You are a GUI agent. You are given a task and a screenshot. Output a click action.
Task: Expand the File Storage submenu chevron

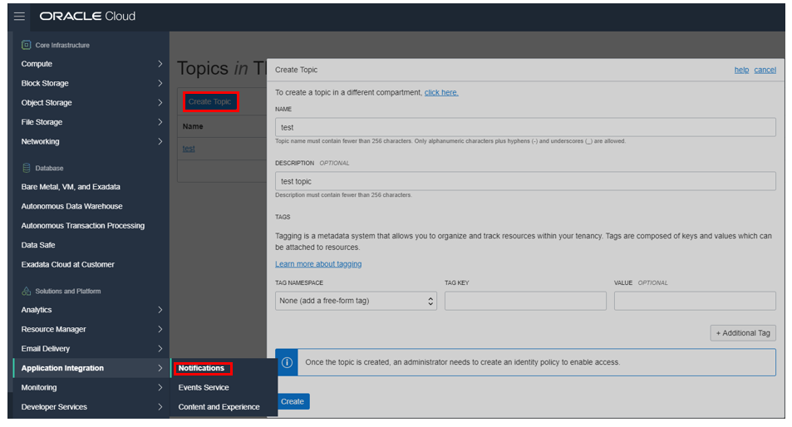(160, 122)
